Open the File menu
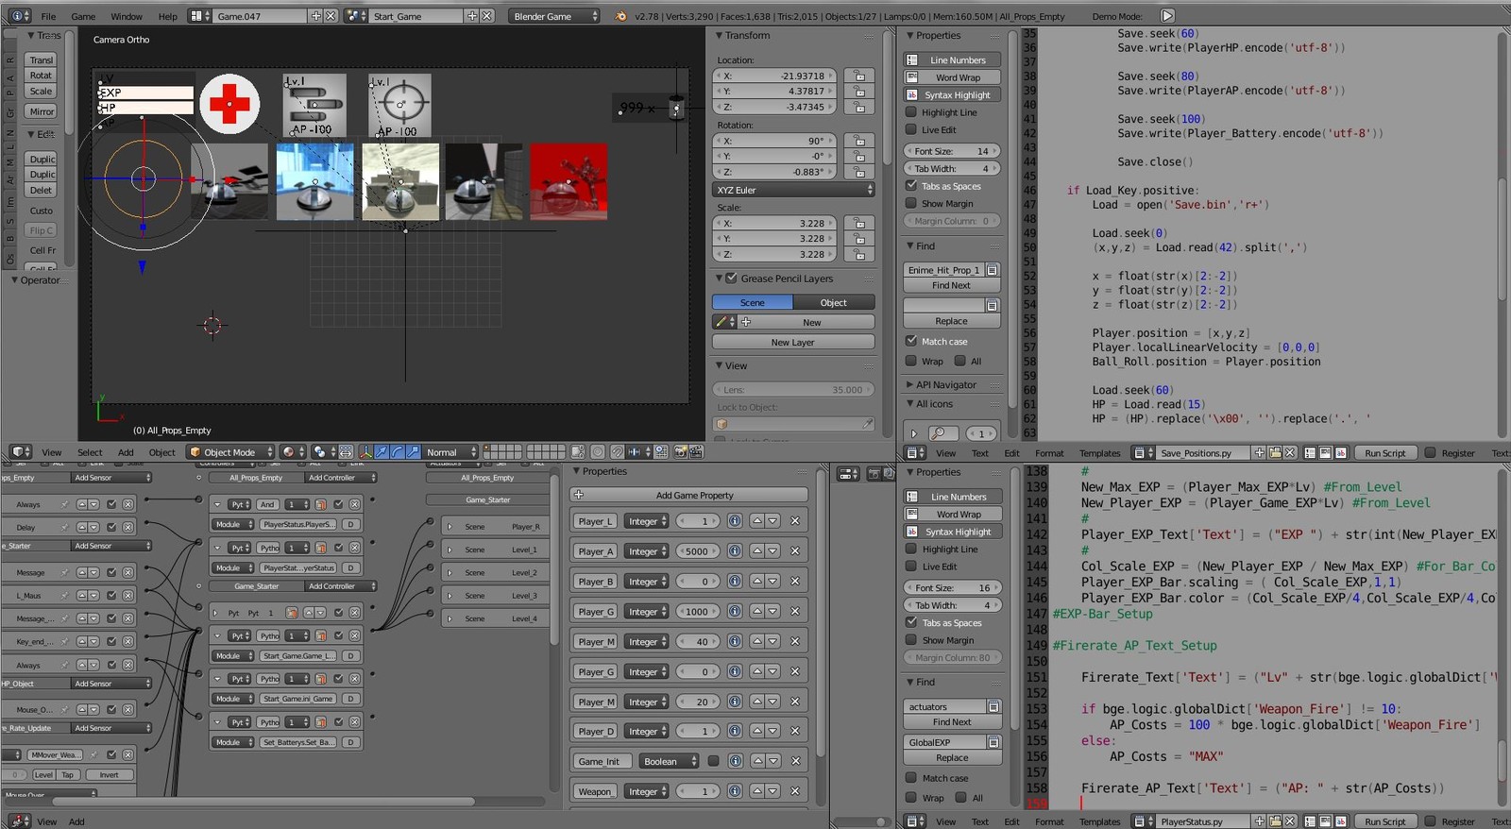Screen dimensions: 1511x829 (x=48, y=16)
